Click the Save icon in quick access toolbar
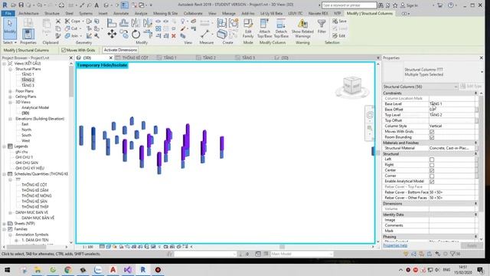 [x=21, y=5]
